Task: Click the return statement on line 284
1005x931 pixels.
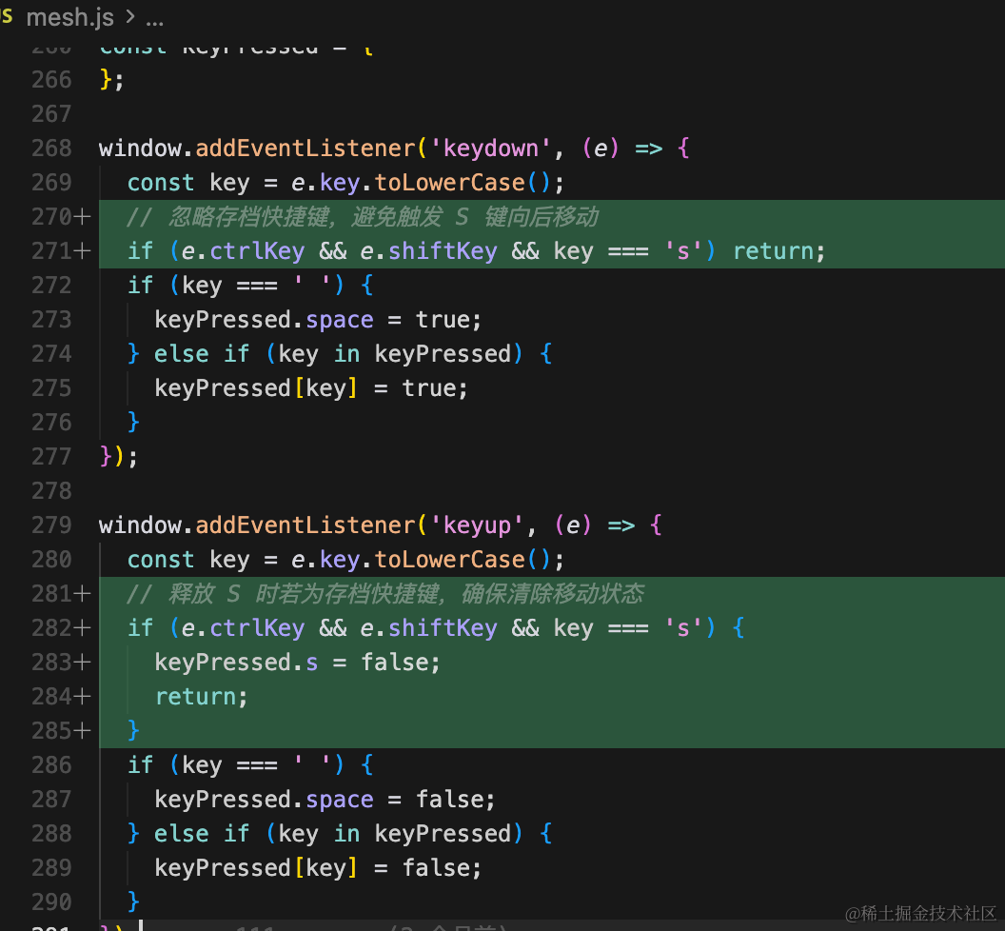Action: [x=201, y=697]
